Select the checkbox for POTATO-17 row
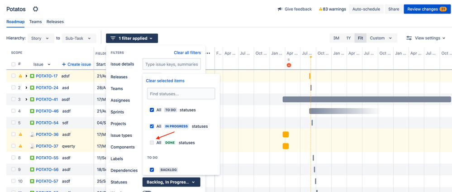The height and width of the screenshot is (192, 452). click(13, 76)
